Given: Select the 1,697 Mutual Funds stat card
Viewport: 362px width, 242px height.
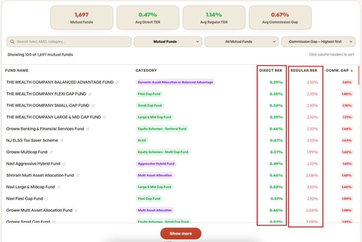Looking at the screenshot, I should coord(82,18).
